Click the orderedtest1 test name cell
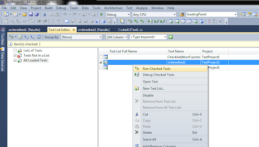Image resolution: width=259 pixels, height=147 pixels. coord(183,62)
